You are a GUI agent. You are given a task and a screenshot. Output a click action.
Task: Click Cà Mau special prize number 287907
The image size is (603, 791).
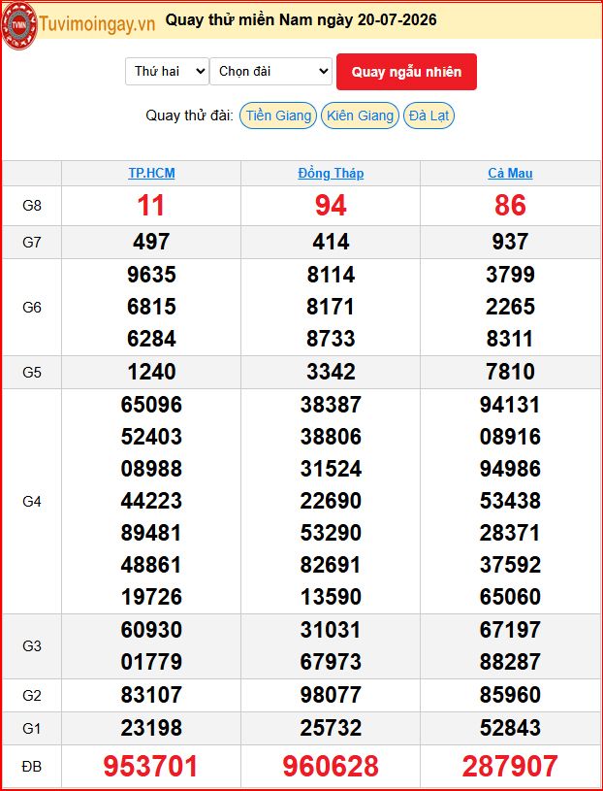coord(510,766)
